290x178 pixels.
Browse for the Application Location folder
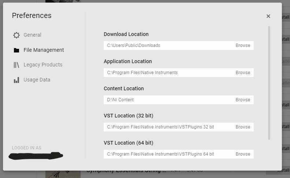pyautogui.click(x=243, y=73)
